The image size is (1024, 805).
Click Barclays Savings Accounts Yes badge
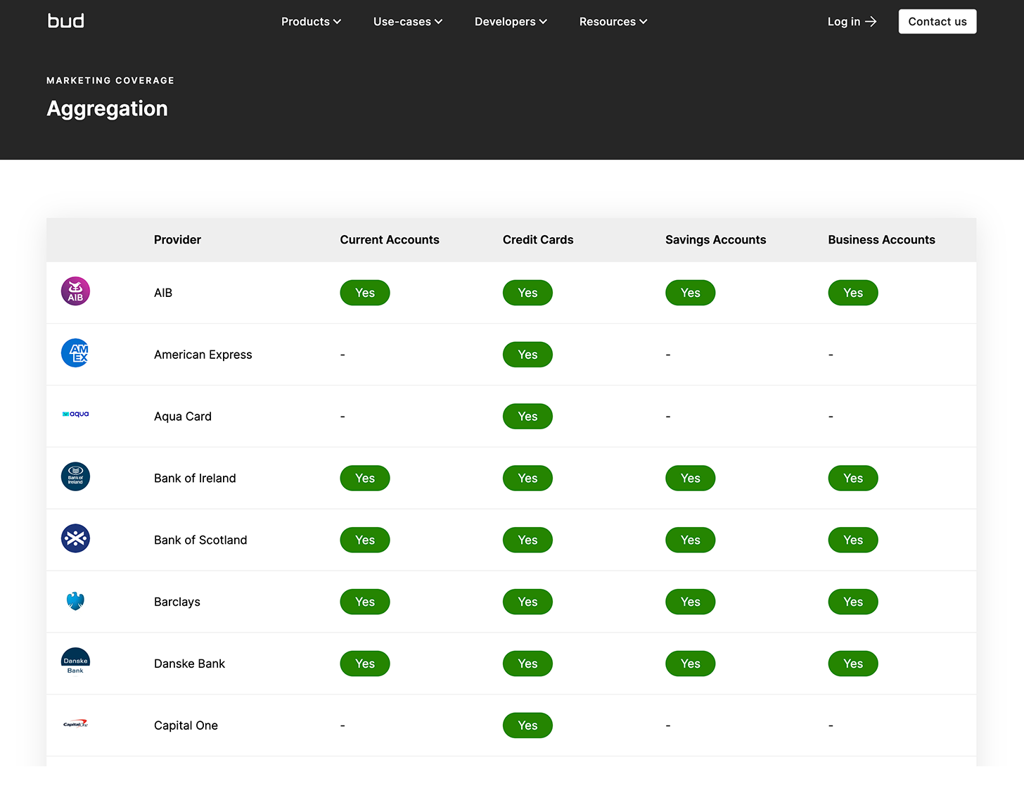(x=691, y=602)
